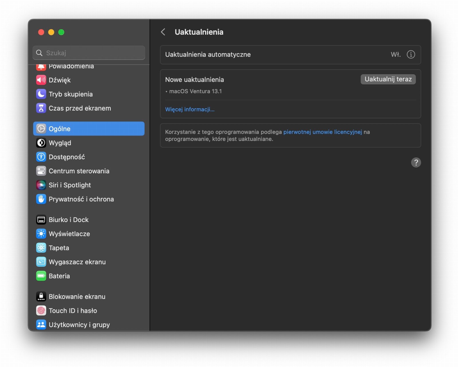
Task: Maximize window with green button
Action: click(61, 32)
